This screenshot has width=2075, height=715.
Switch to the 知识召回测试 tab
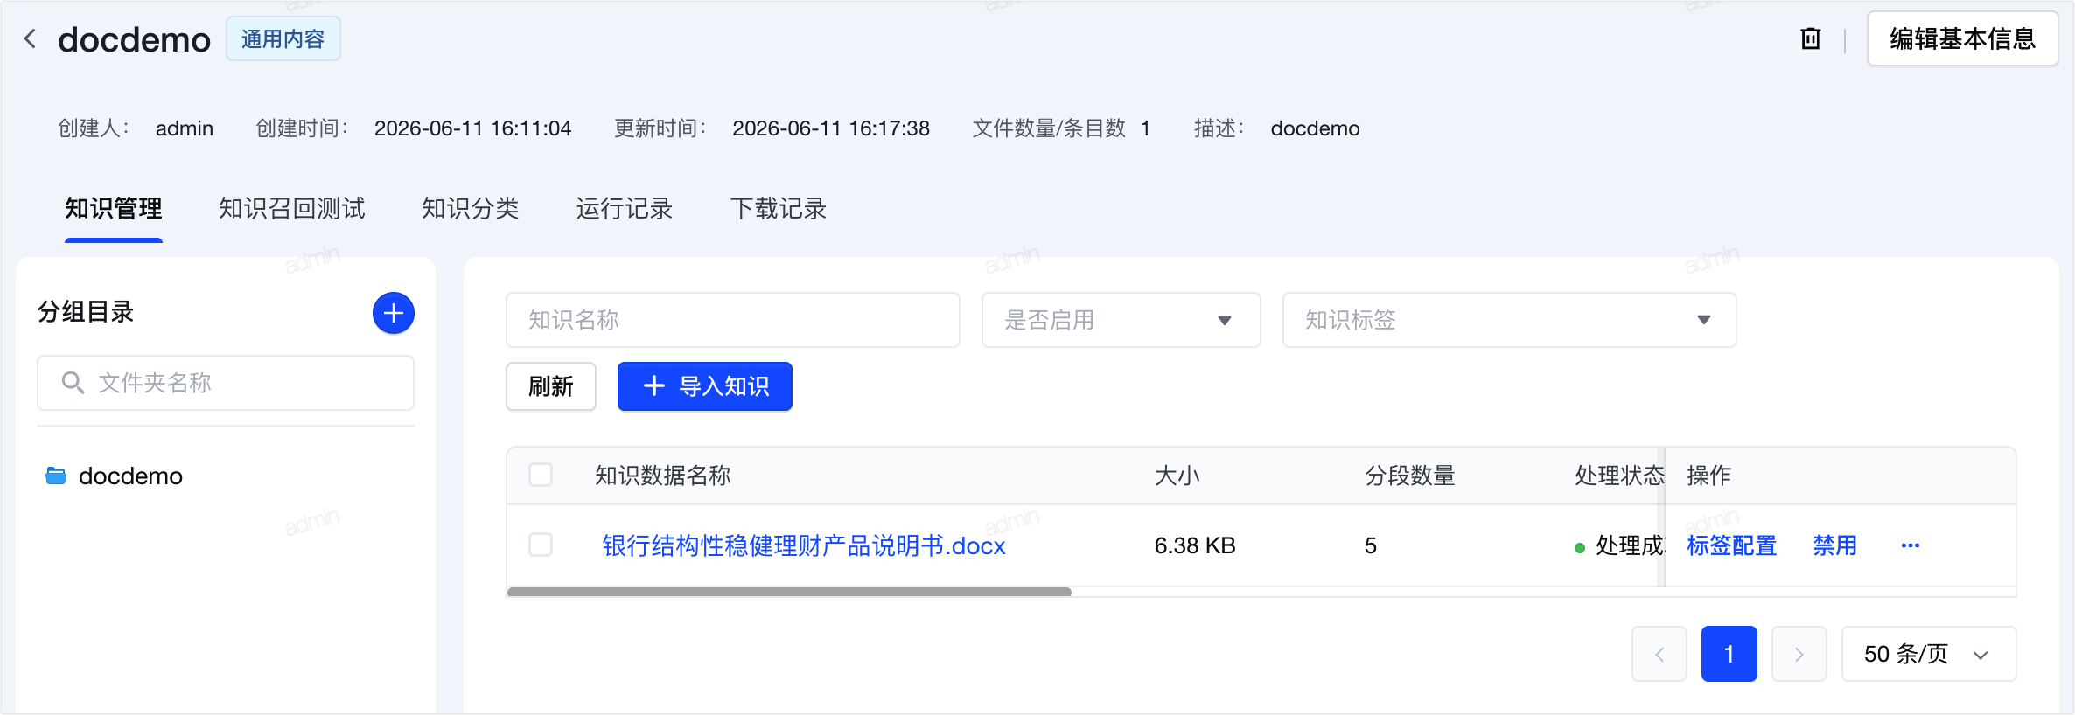click(x=292, y=209)
